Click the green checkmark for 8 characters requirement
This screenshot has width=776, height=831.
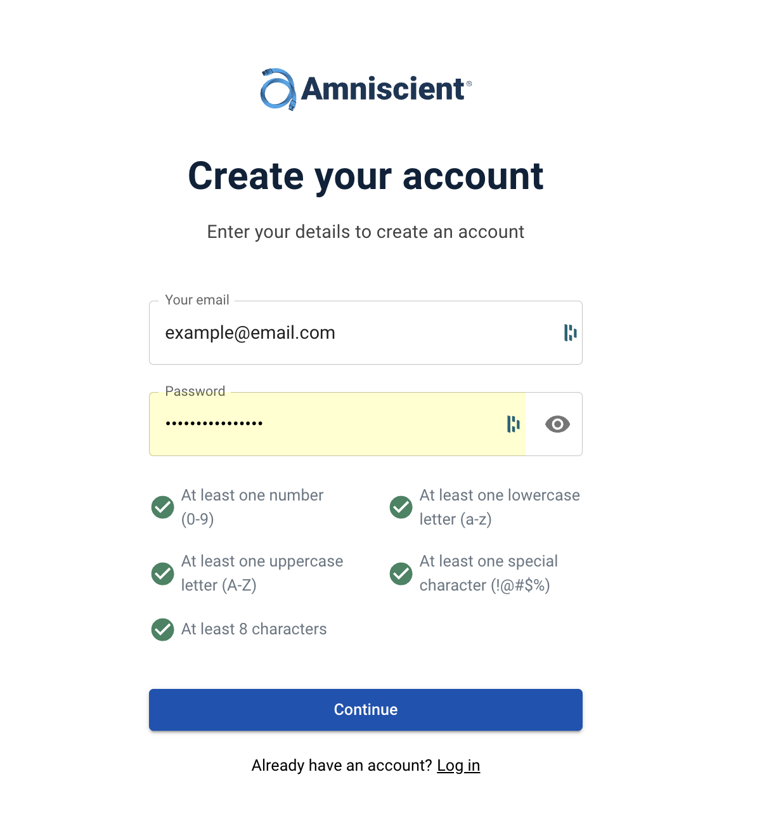pyautogui.click(x=163, y=629)
